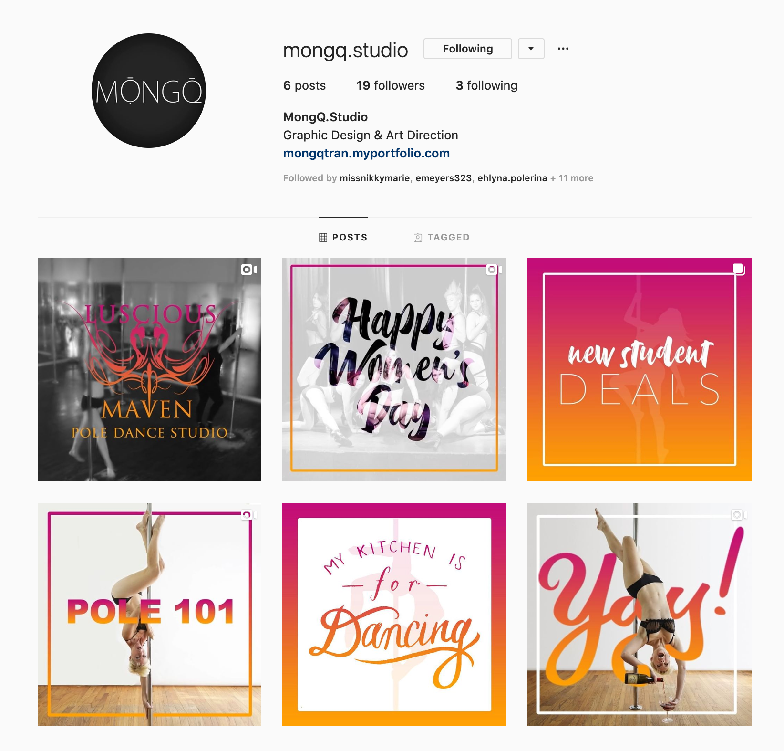The height and width of the screenshot is (751, 784).
Task: Click the video icon on Yay! post
Action: [x=739, y=515]
